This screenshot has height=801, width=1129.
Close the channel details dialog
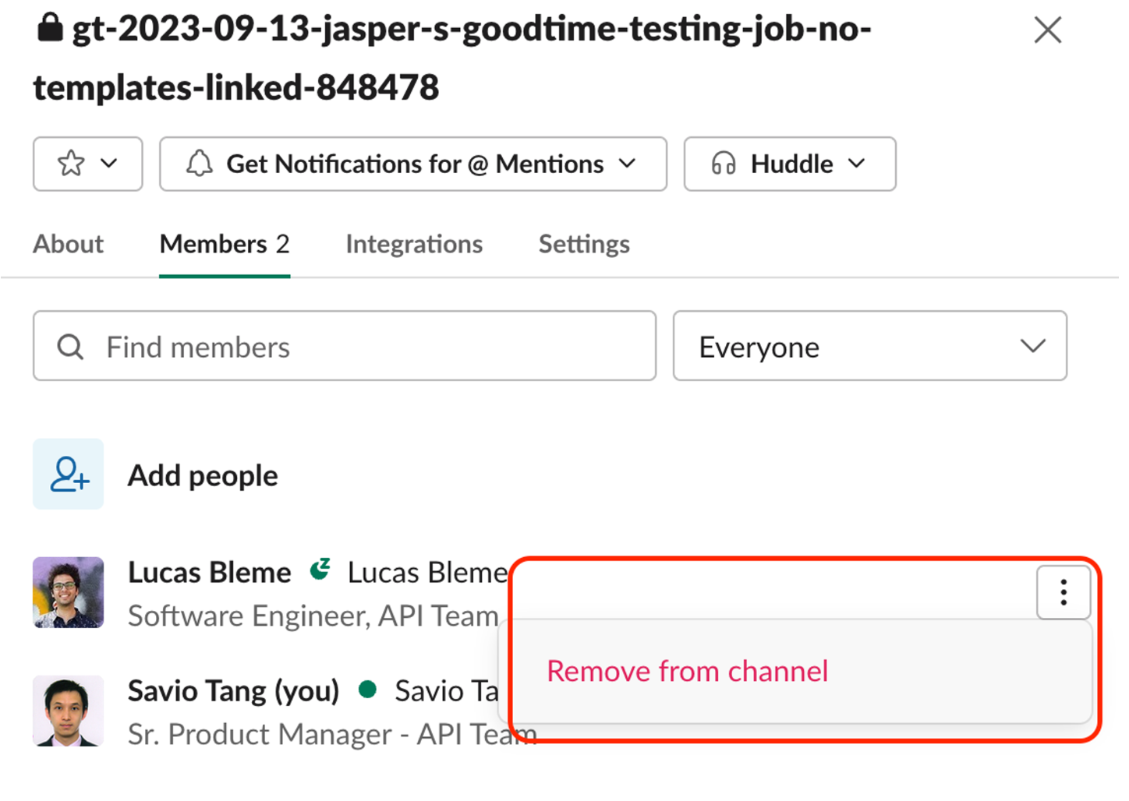(x=1047, y=30)
